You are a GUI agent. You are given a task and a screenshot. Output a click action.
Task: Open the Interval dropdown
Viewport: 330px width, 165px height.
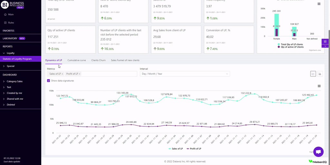tap(185, 74)
